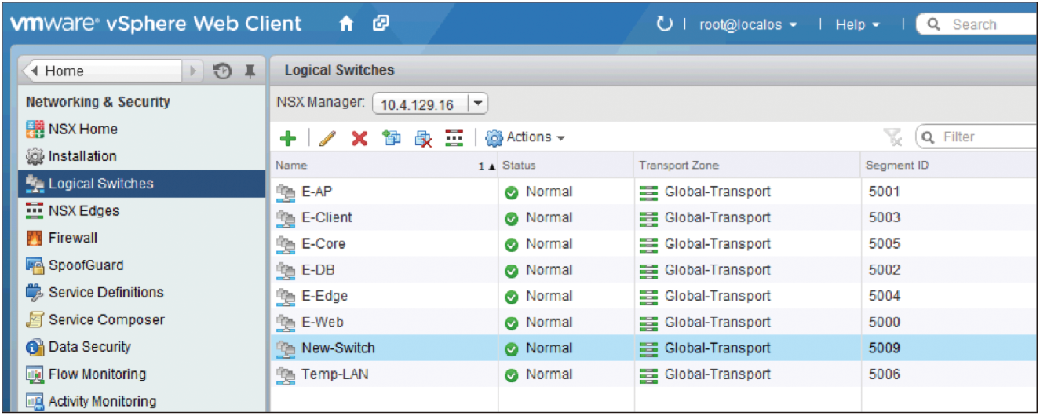The height and width of the screenshot is (416, 1040).
Task: Sort by Name column header
Action: (x=384, y=166)
